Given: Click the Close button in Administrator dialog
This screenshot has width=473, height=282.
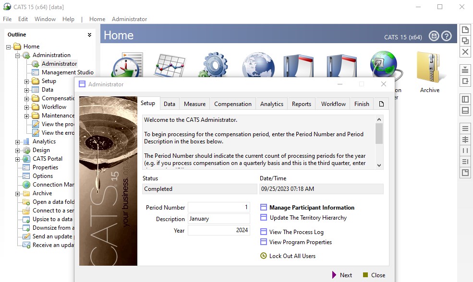Looking at the screenshot, I should [x=374, y=275].
